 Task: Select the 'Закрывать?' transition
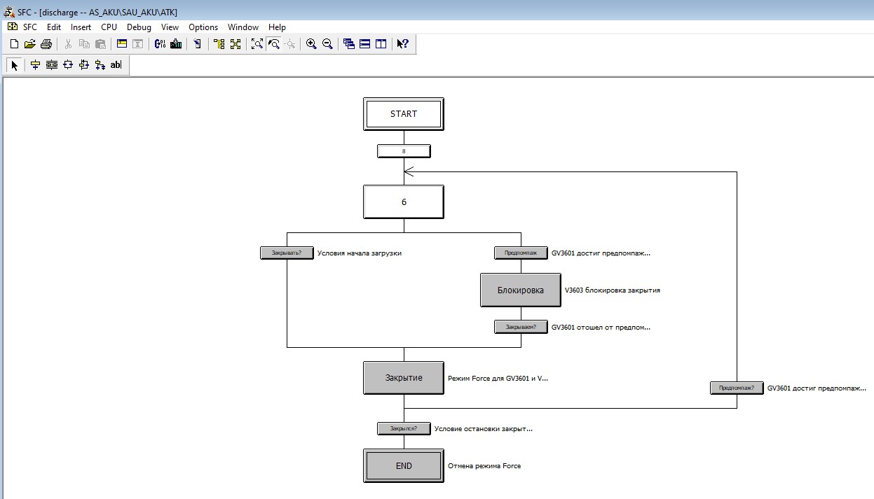[286, 253]
